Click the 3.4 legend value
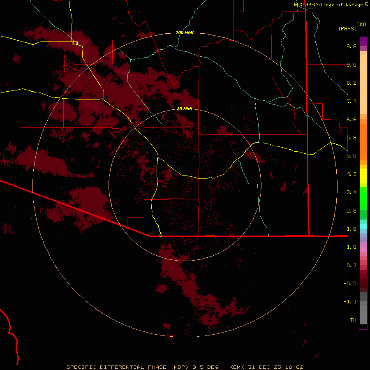370x370 pixels. coord(351,192)
